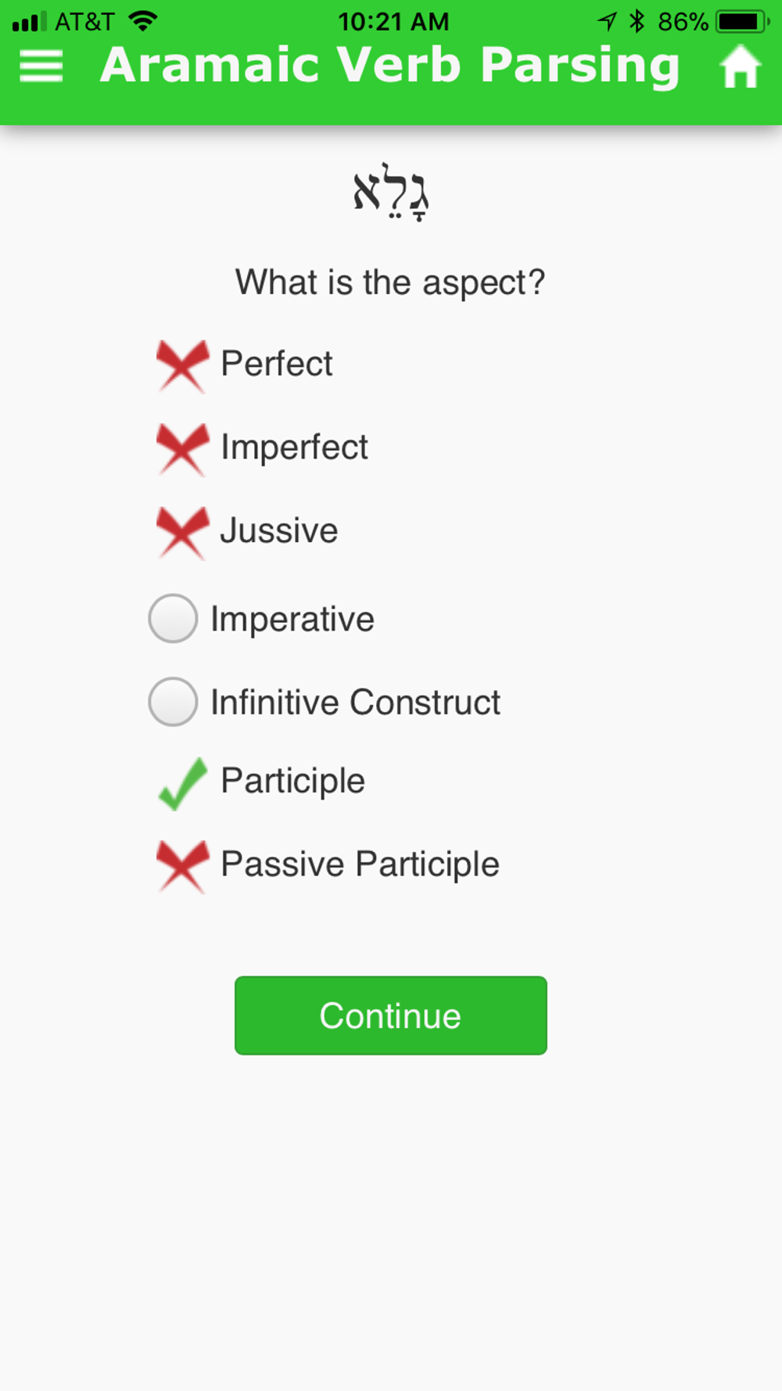This screenshot has width=782, height=1391.
Task: Click the red X beside Jussive
Action: (182, 533)
